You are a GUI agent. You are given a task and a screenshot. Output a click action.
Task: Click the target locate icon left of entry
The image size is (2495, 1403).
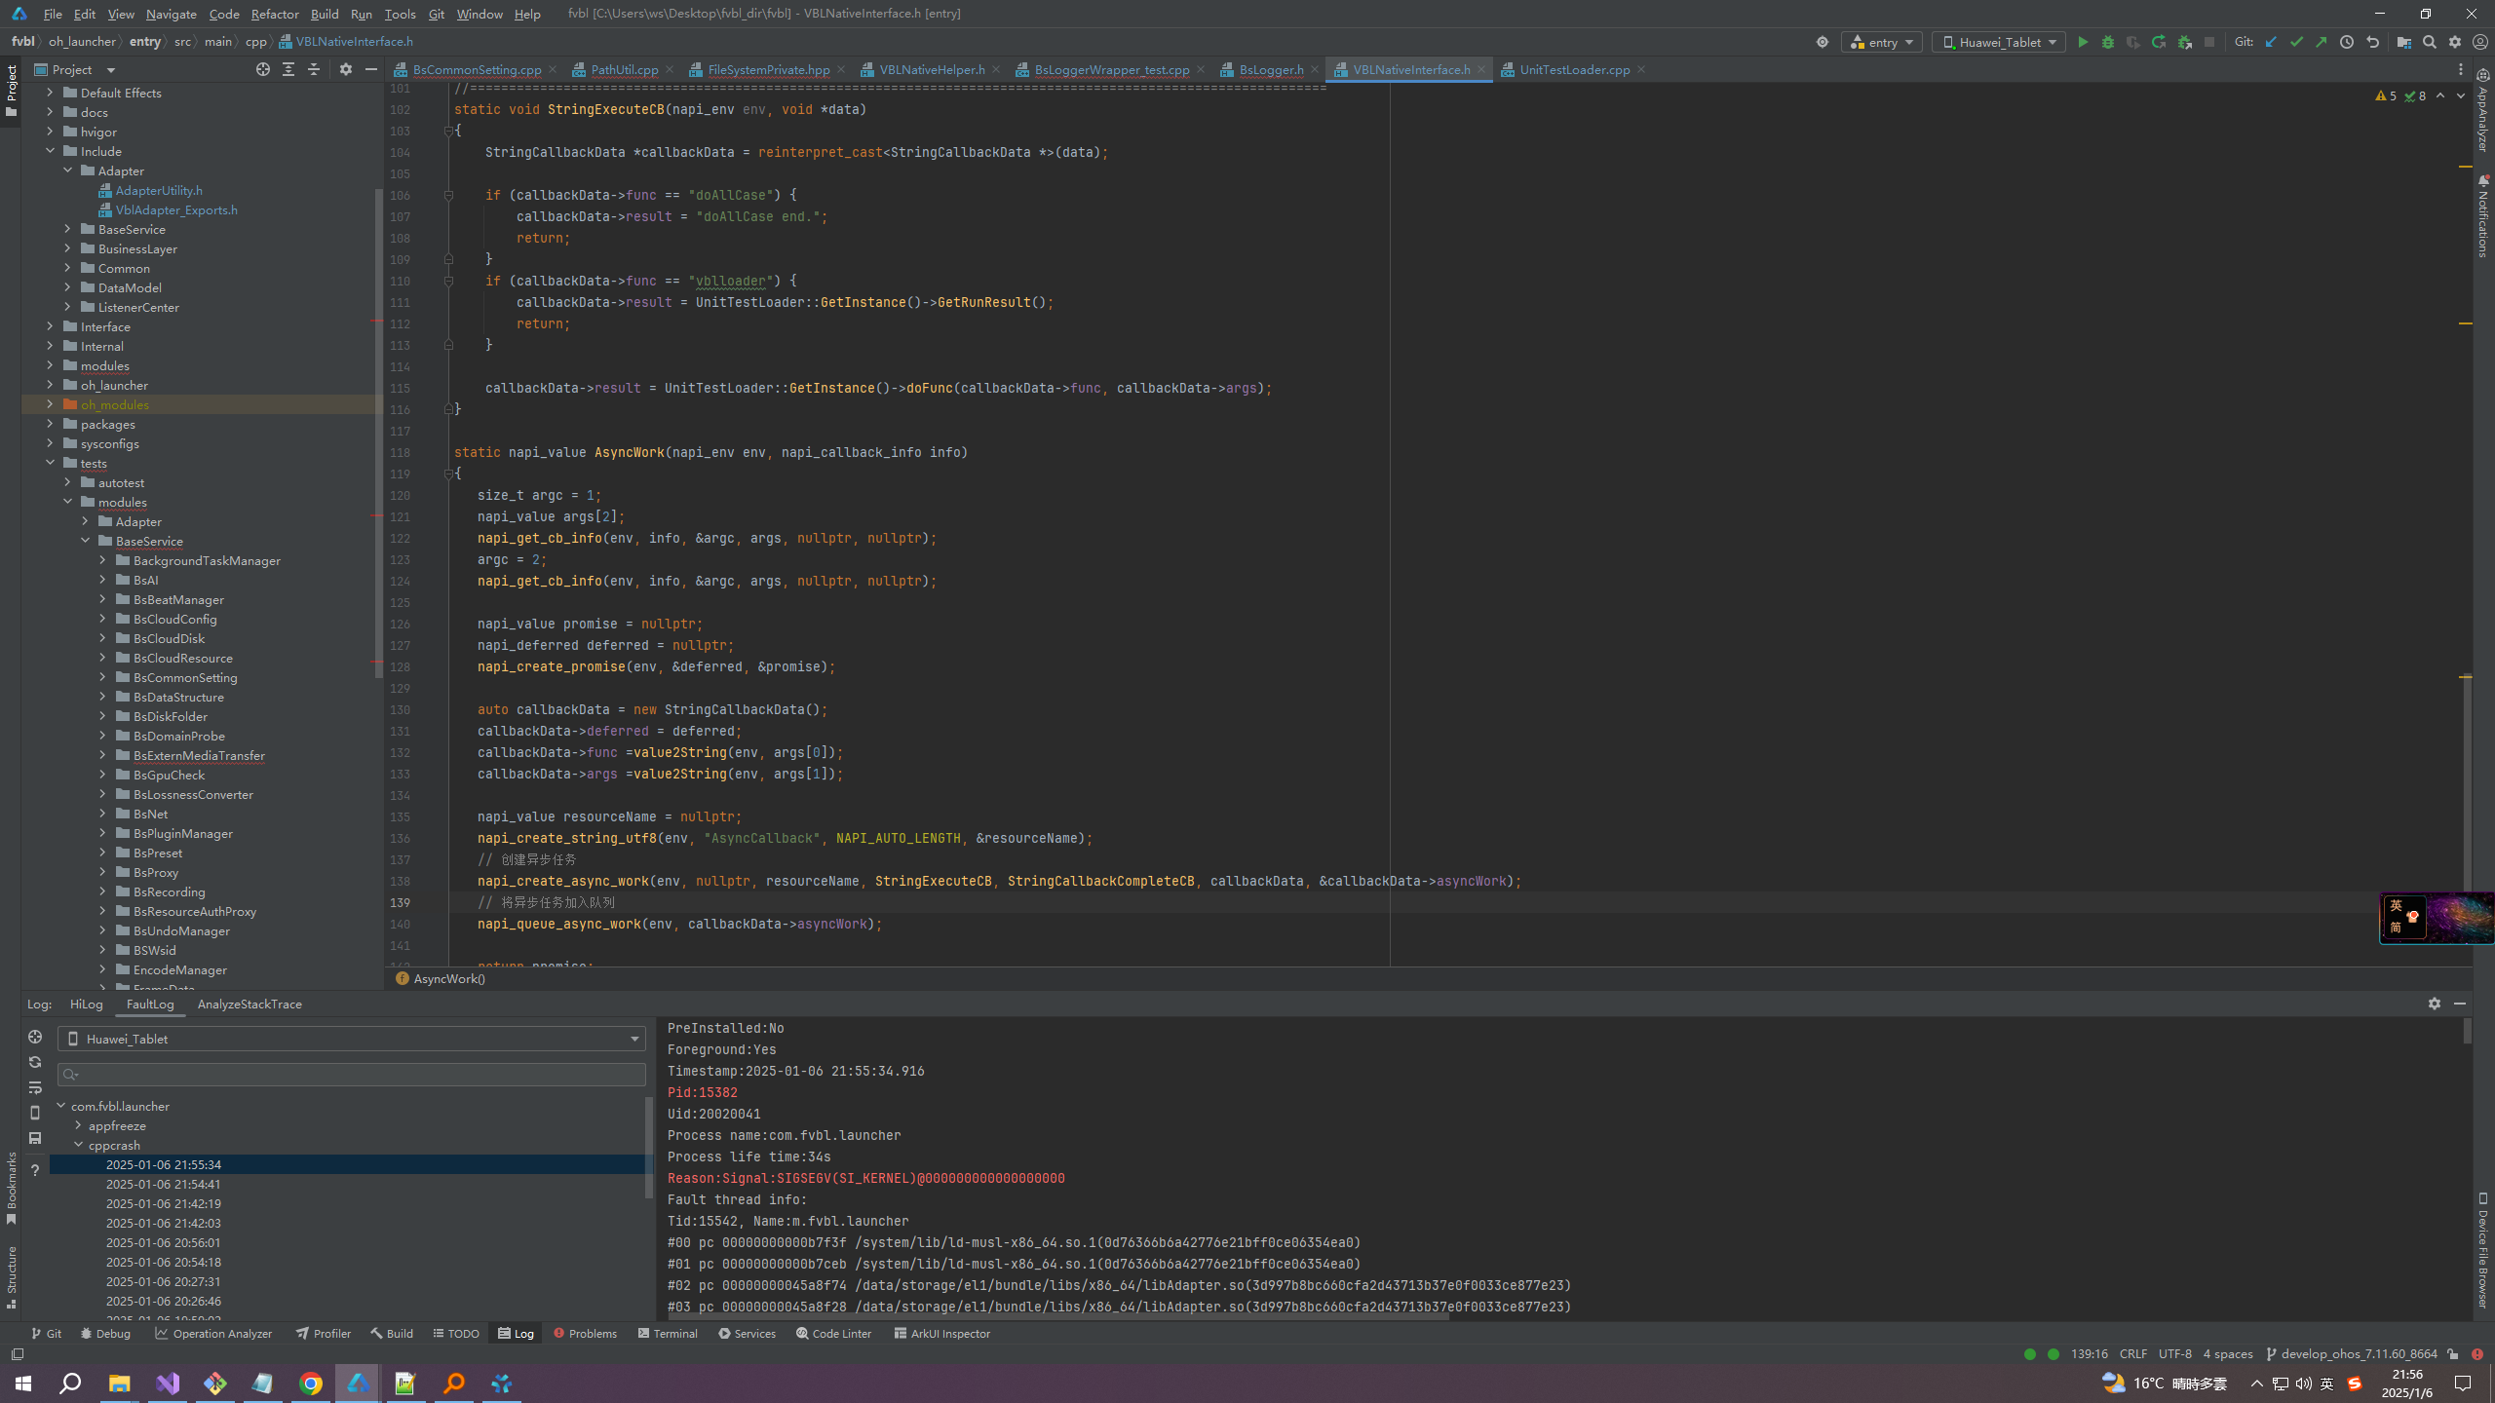pos(1823,42)
